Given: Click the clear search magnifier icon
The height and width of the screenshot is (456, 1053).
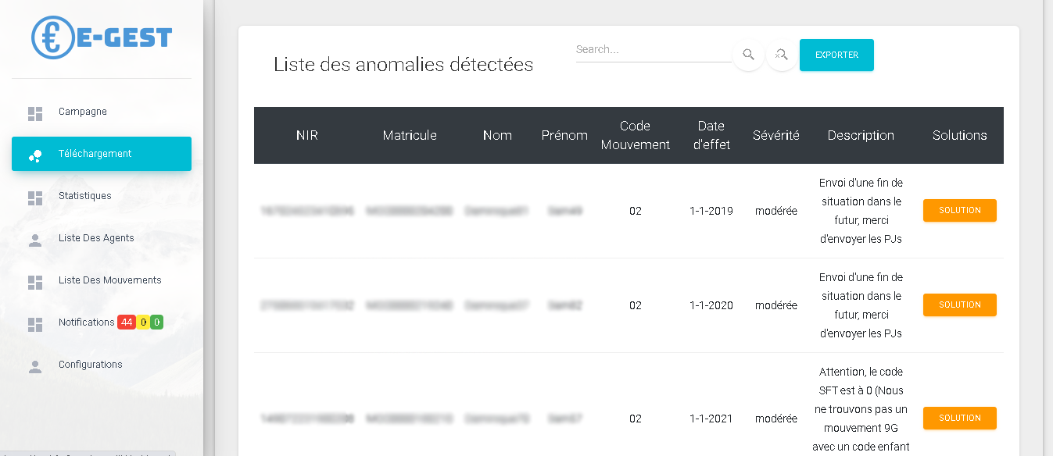Looking at the screenshot, I should (x=781, y=55).
